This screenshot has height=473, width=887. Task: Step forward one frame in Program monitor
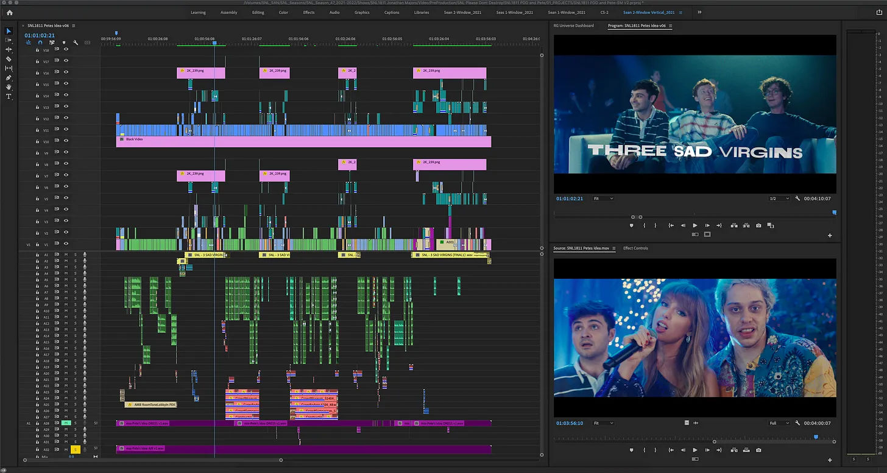[707, 226]
